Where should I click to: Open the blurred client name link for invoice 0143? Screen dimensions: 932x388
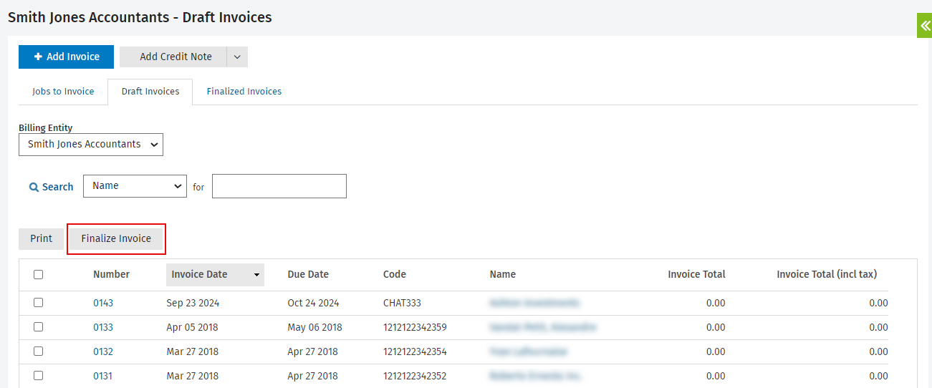pyautogui.click(x=534, y=303)
